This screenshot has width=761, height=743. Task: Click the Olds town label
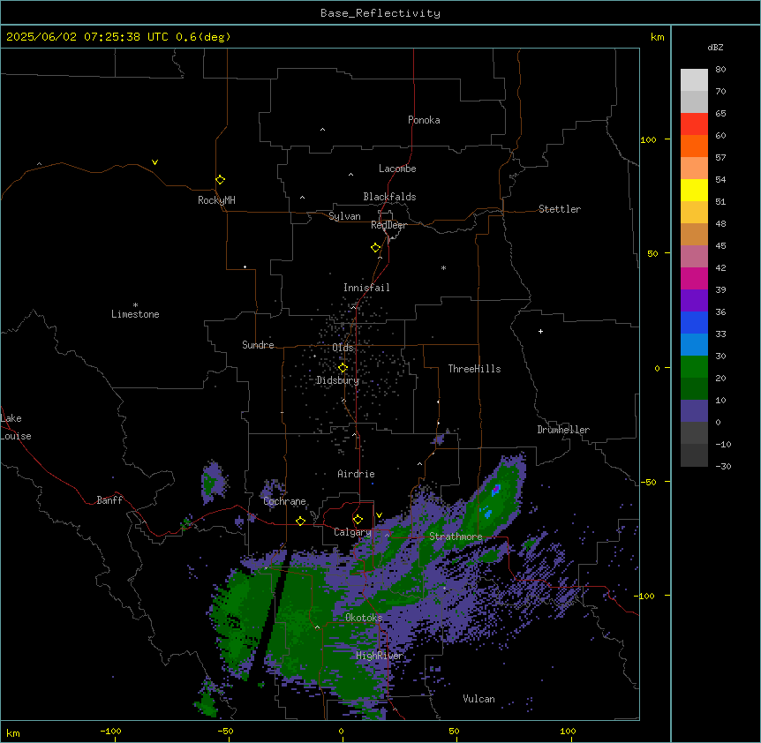(x=343, y=348)
